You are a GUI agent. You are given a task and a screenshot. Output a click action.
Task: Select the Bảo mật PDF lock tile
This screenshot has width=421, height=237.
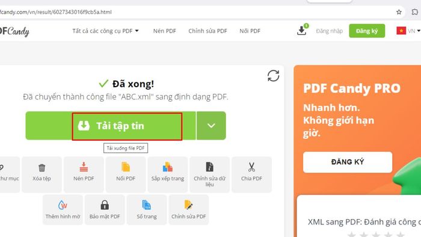coord(105,209)
